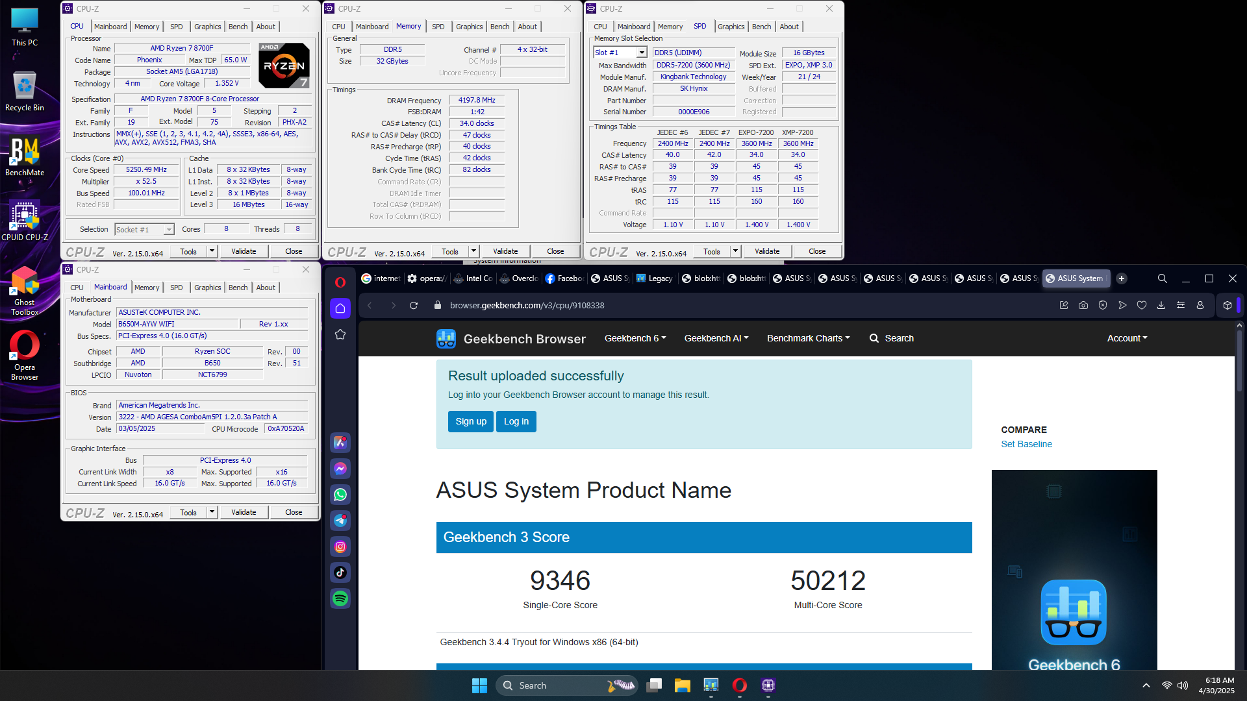Open the Opera menu logo in browser
The width and height of the screenshot is (1247, 701).
click(340, 282)
